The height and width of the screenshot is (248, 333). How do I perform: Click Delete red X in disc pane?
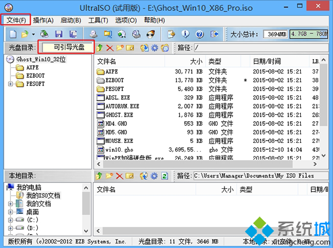110,48
